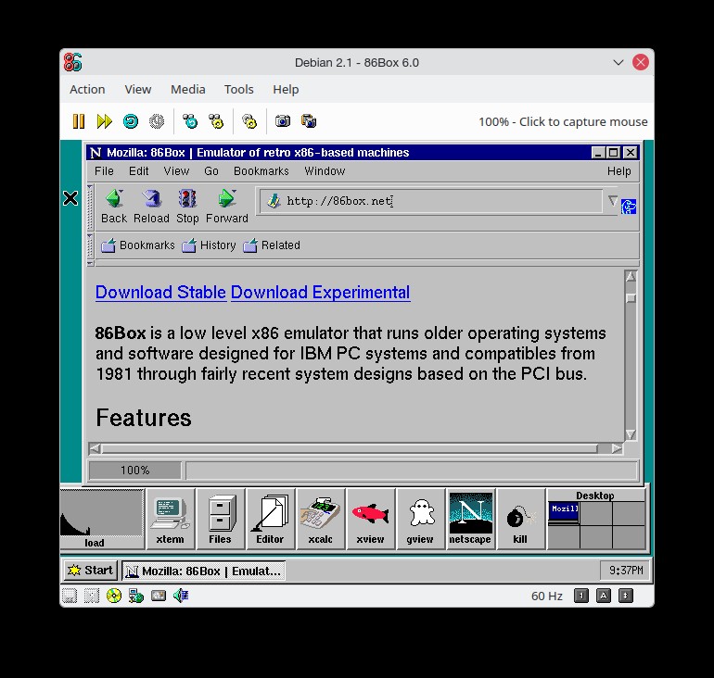This screenshot has height=678, width=714.
Task: Open 86Box settings gear icon
Action: (x=249, y=121)
